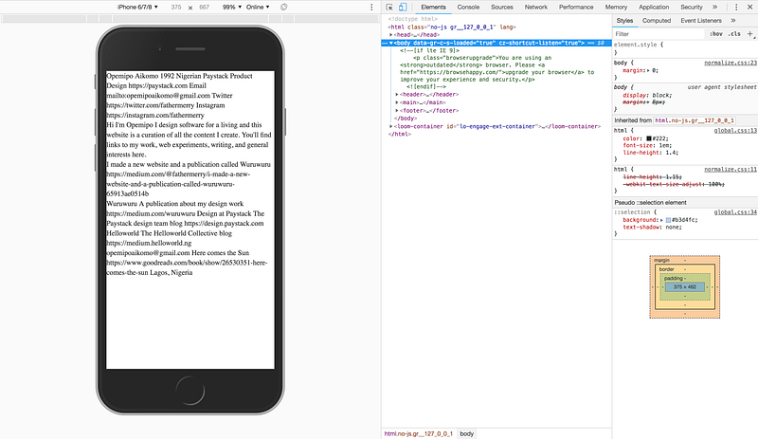758x439 pixels.
Task: Expand the background shorthand triangle in ::selection
Action: tap(661, 220)
